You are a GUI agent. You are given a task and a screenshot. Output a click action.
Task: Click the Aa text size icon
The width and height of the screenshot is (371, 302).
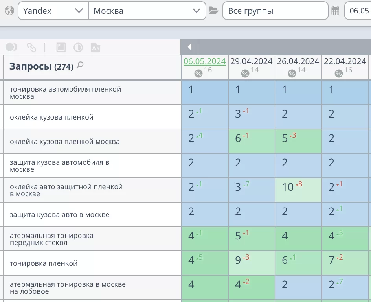tap(96, 48)
